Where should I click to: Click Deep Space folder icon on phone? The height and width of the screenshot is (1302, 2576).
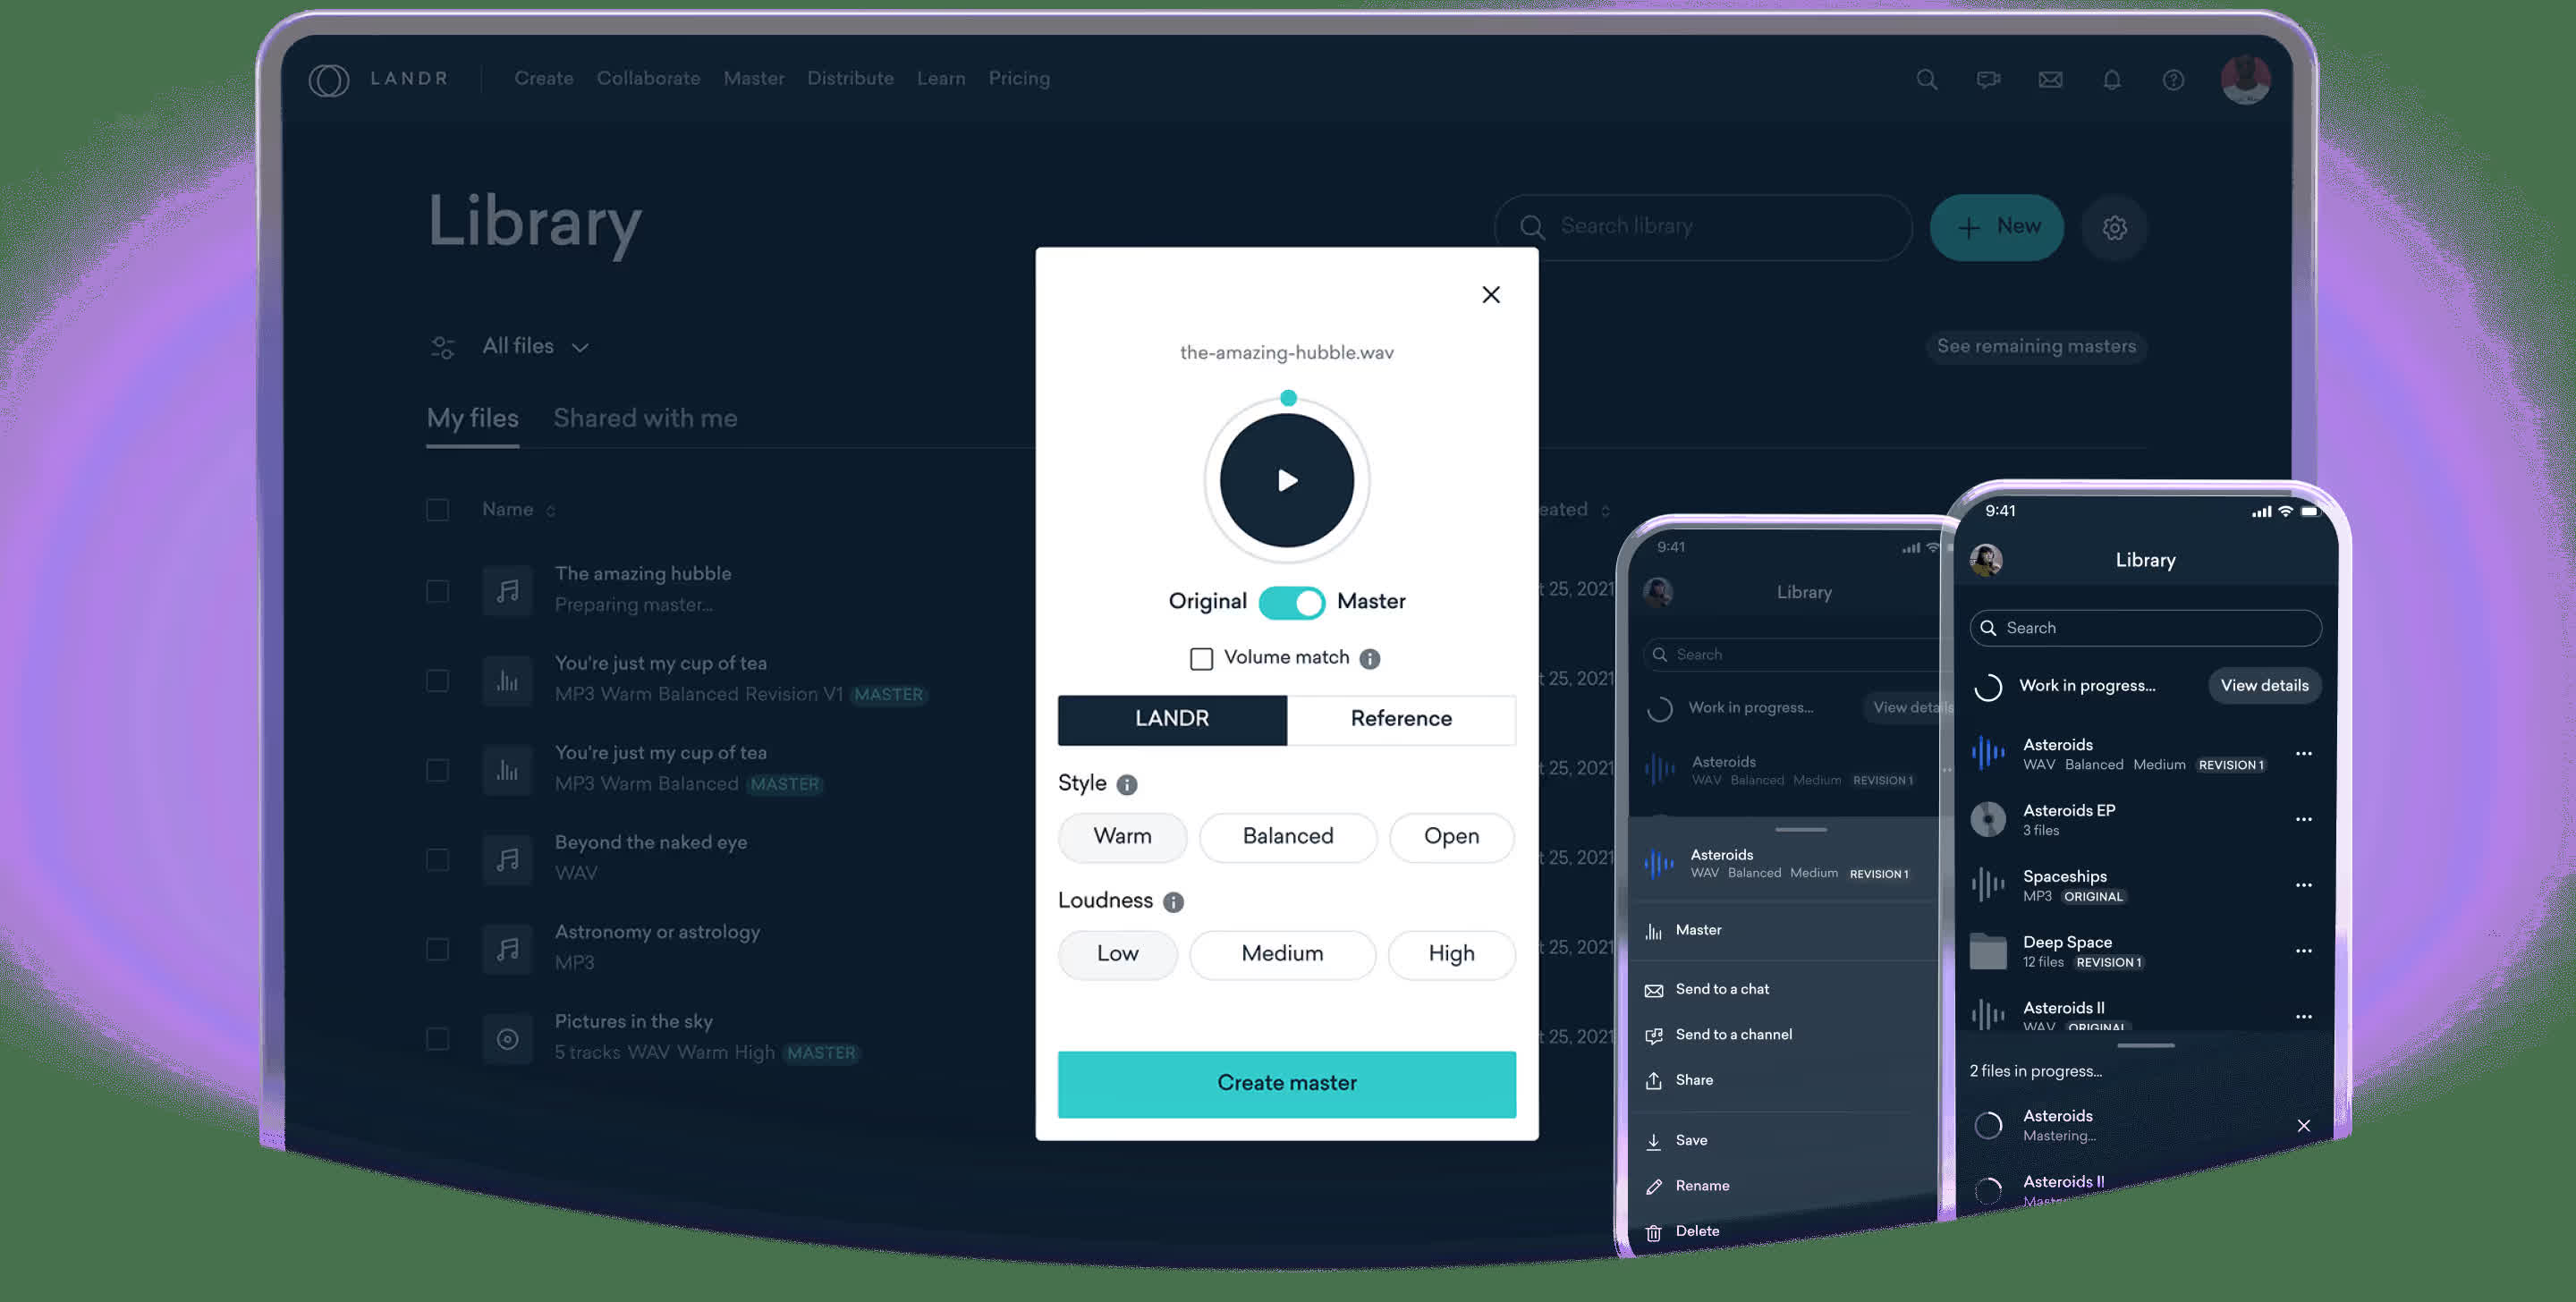pyautogui.click(x=1988, y=951)
